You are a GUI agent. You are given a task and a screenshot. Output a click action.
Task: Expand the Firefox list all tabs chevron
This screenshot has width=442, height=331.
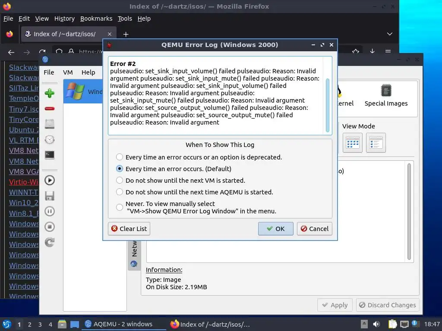390,34
